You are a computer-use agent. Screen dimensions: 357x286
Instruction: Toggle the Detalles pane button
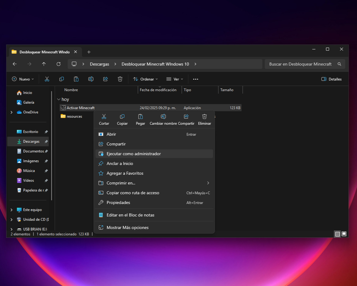click(x=331, y=79)
